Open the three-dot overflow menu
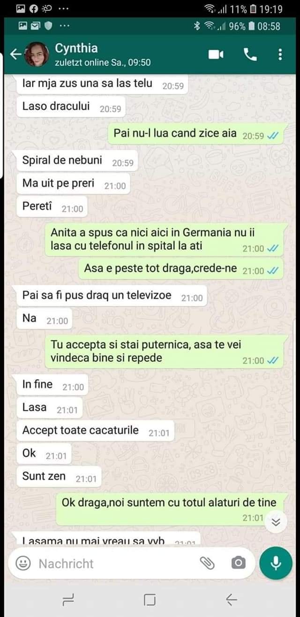The height and width of the screenshot is (617, 300). (x=280, y=54)
